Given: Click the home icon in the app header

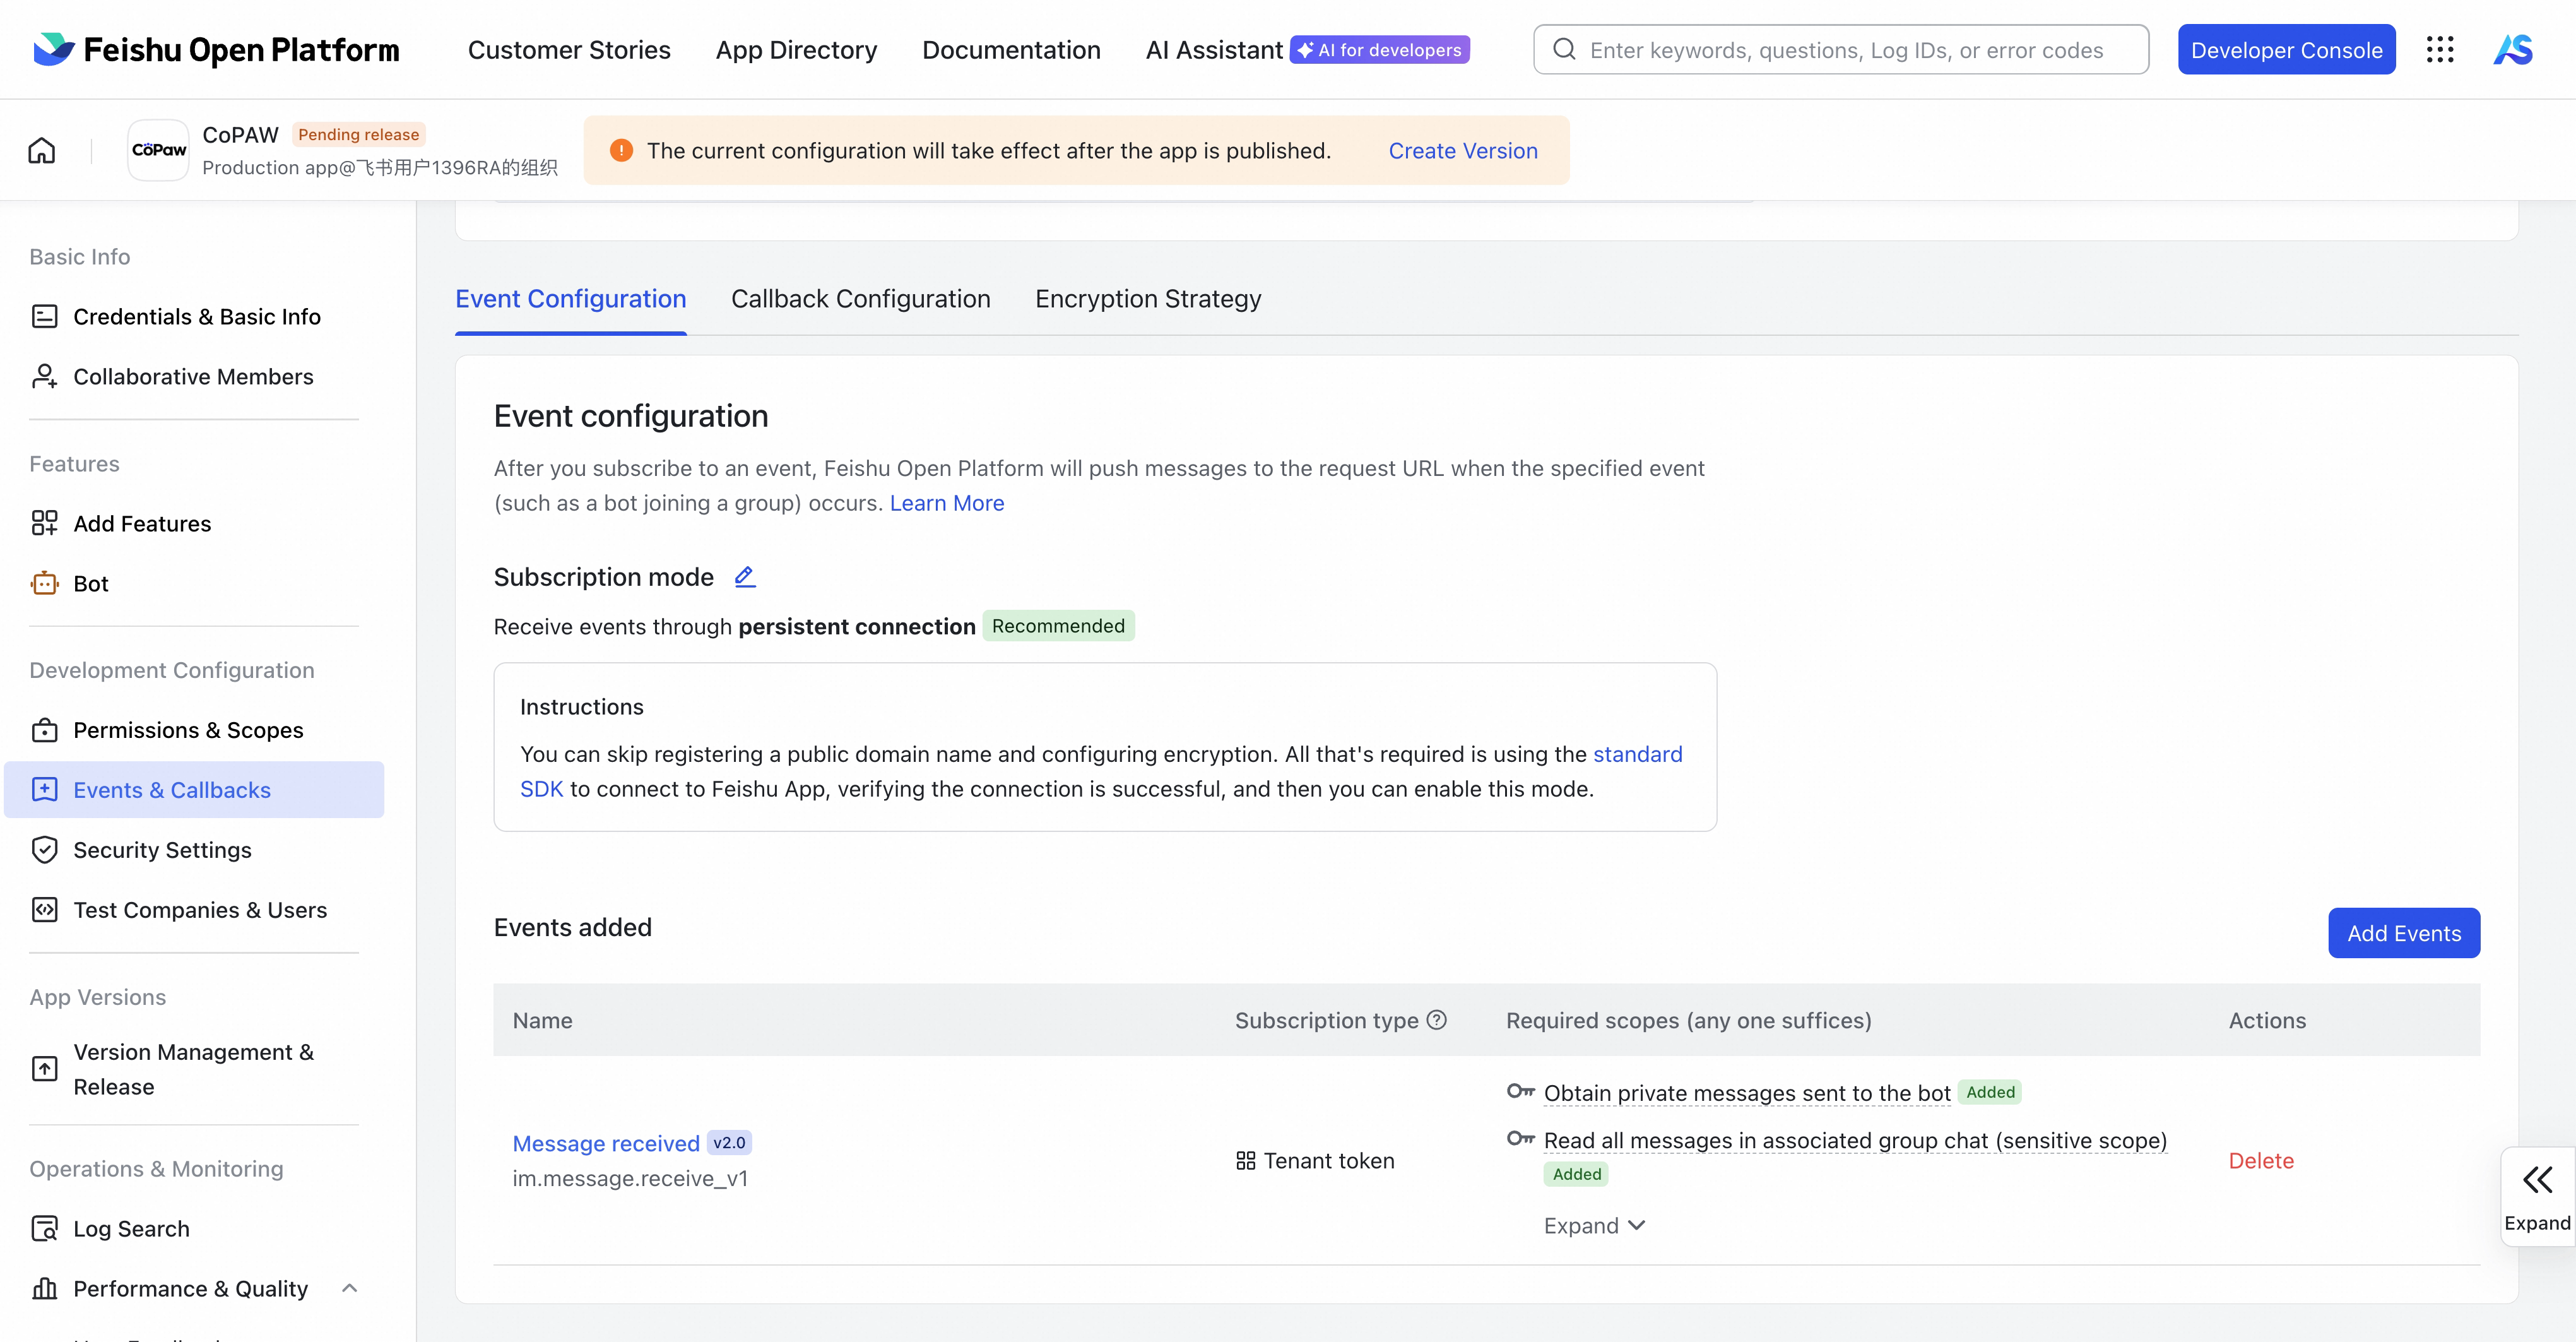Looking at the screenshot, I should tap(42, 151).
